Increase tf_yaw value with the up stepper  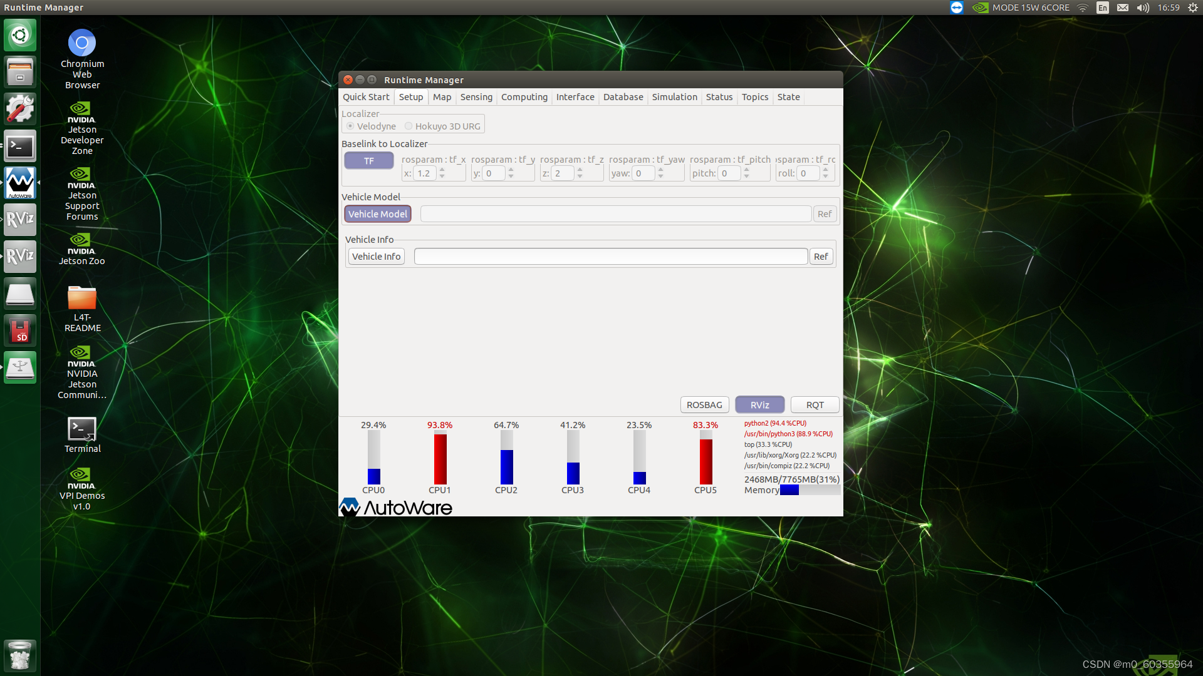pyautogui.click(x=661, y=170)
